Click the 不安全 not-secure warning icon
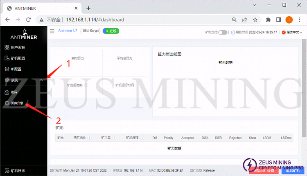Image resolution: width=307 pixels, height=176 pixels. pos(41,20)
